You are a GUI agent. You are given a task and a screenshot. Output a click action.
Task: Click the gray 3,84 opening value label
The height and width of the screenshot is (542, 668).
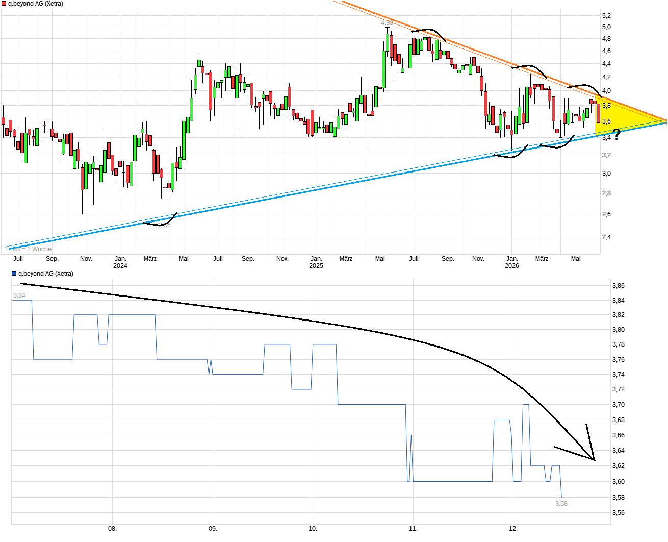click(19, 295)
